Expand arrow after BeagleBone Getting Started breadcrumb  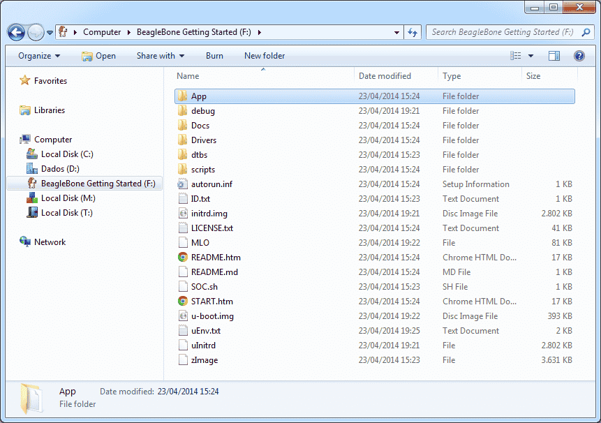[260, 32]
